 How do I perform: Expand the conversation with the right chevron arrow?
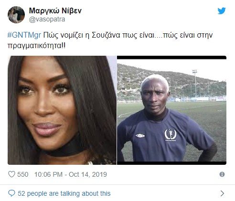point(222,193)
